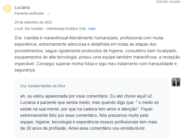Viewport: 184px width, 140px height.
Task: Click the Local: Dra Ivanilda clinic text
Action: point(50,29)
